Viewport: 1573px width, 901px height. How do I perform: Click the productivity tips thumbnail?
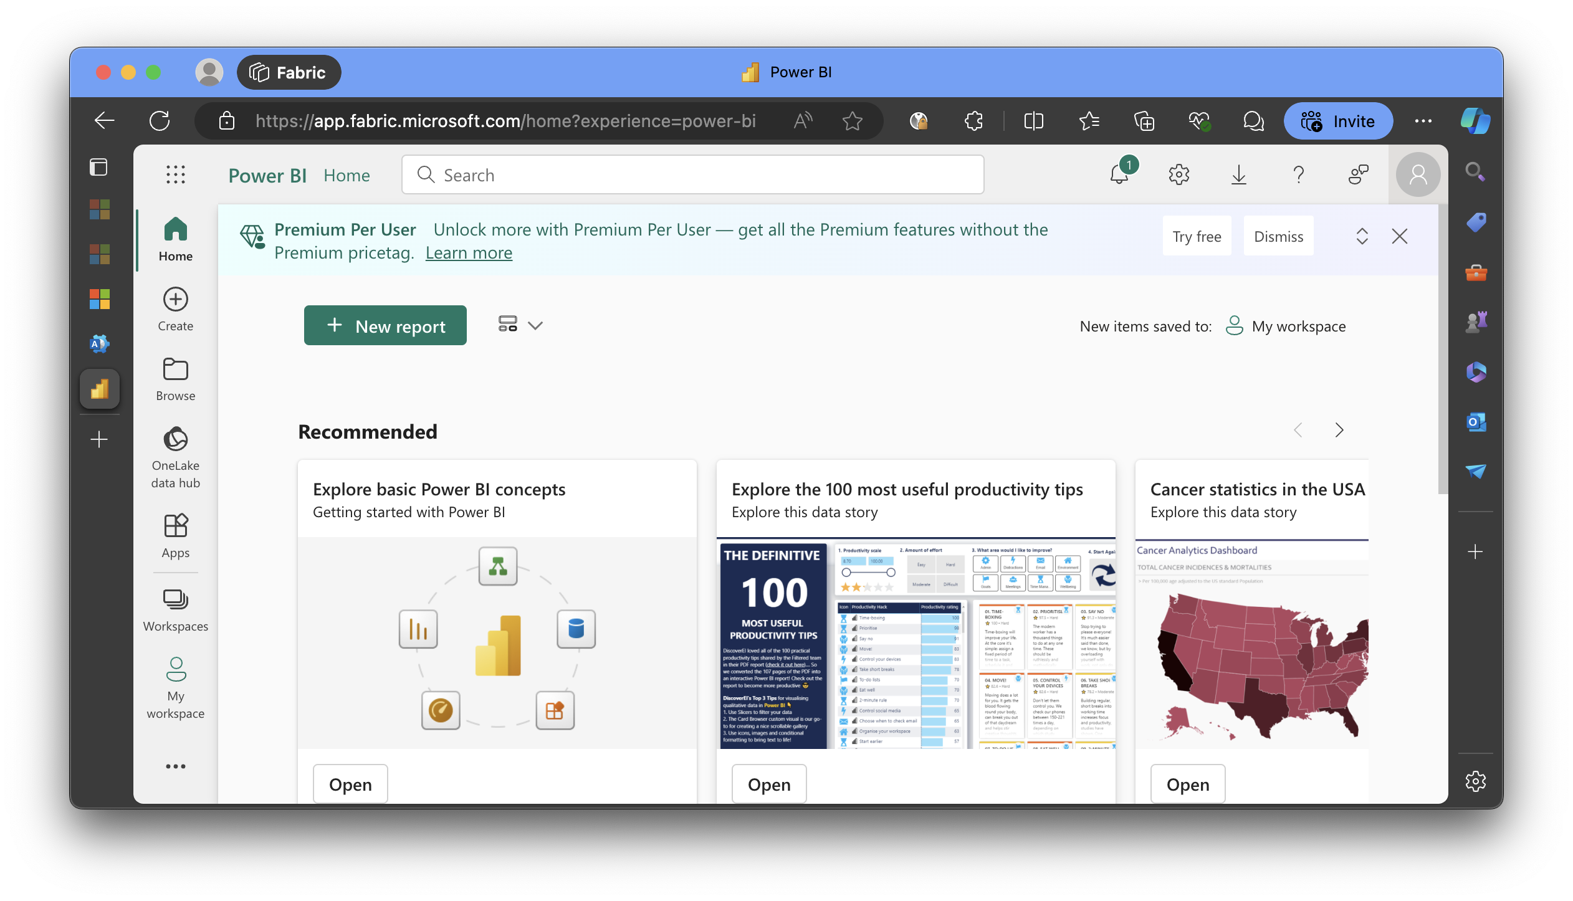coord(916,643)
